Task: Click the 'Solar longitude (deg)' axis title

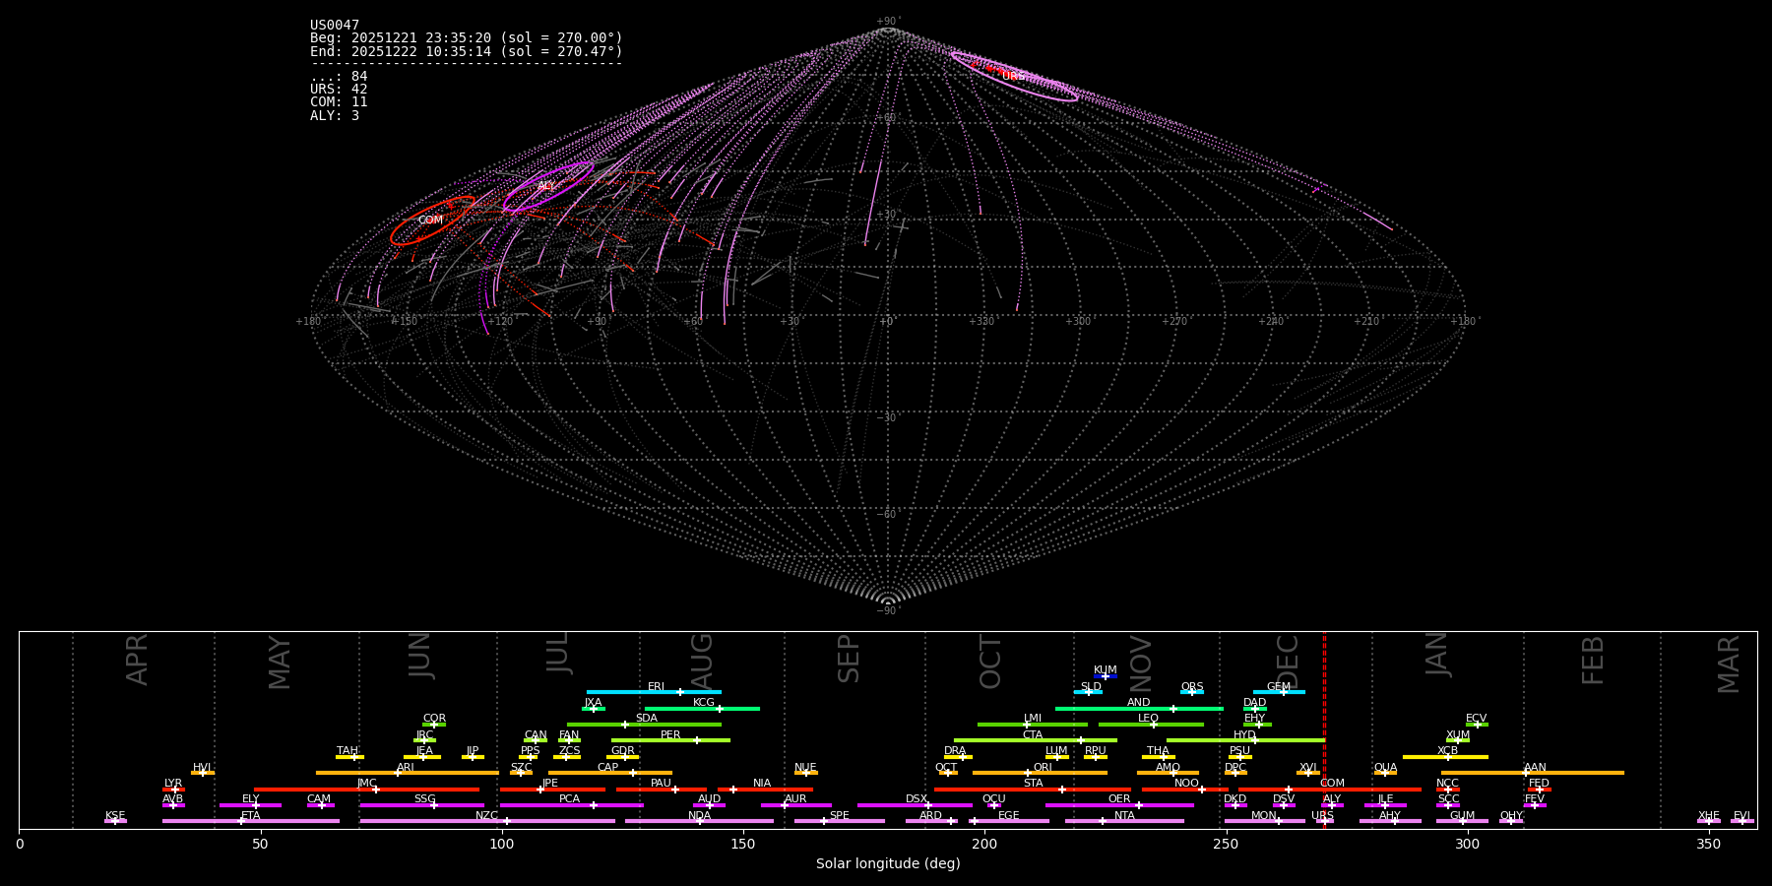Action: point(888,863)
